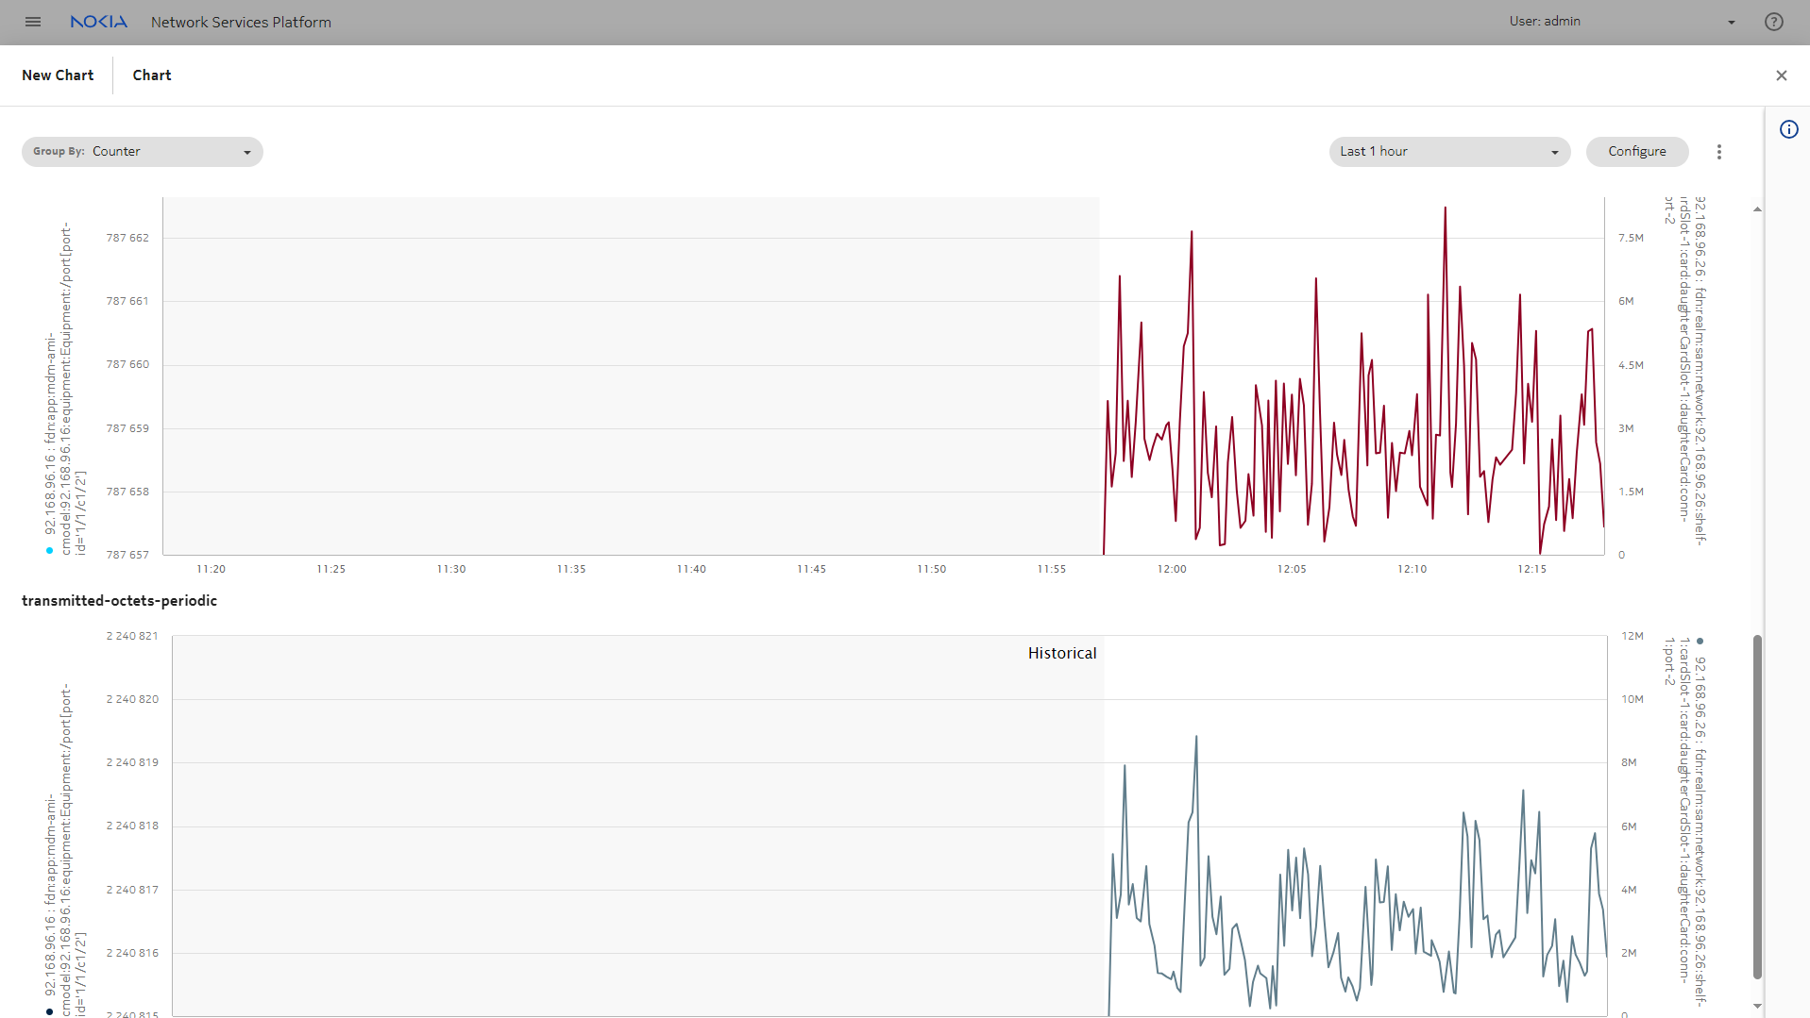The width and height of the screenshot is (1810, 1018).
Task: Click the scroll up arrow
Action: point(1757,209)
